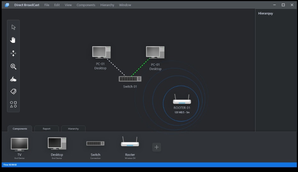Viewport: 298px width, 172px height.
Task: Click the Time status bar entry
Action: 10,165
